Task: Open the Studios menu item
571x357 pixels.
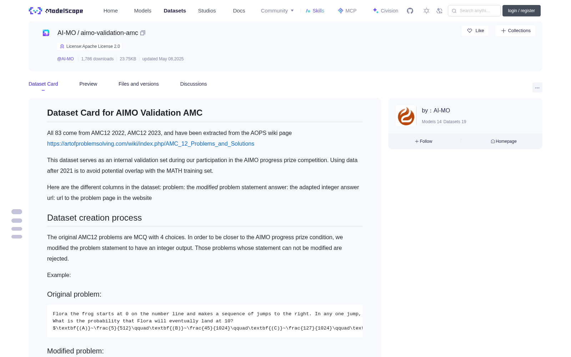Action: tap(207, 11)
